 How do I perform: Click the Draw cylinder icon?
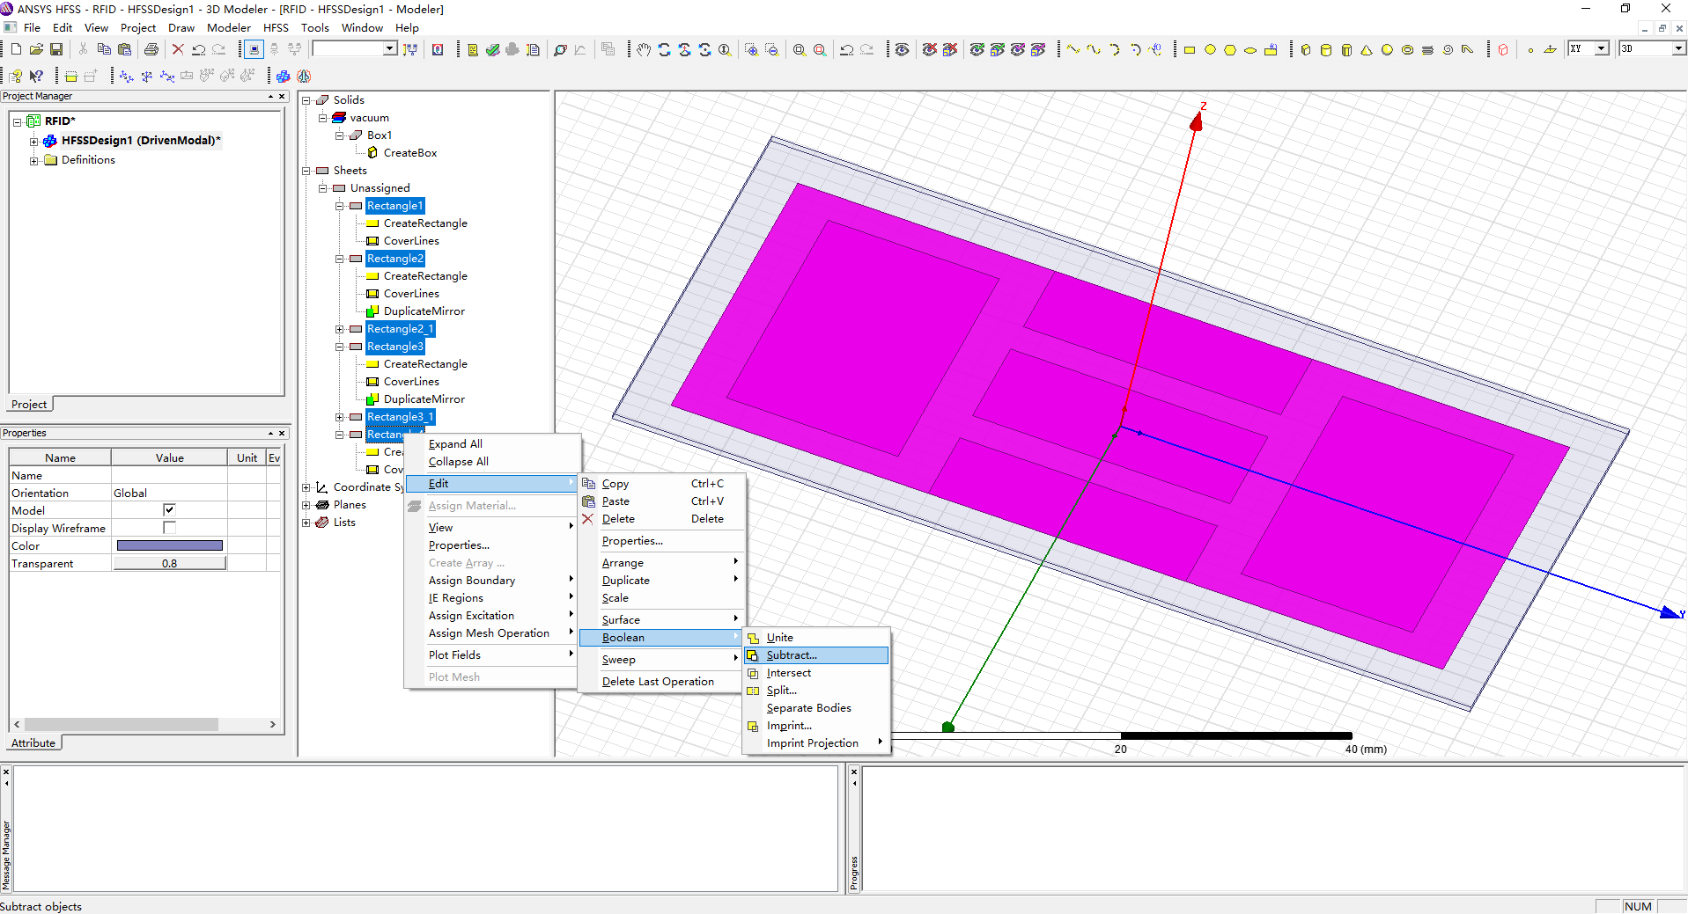1326,49
